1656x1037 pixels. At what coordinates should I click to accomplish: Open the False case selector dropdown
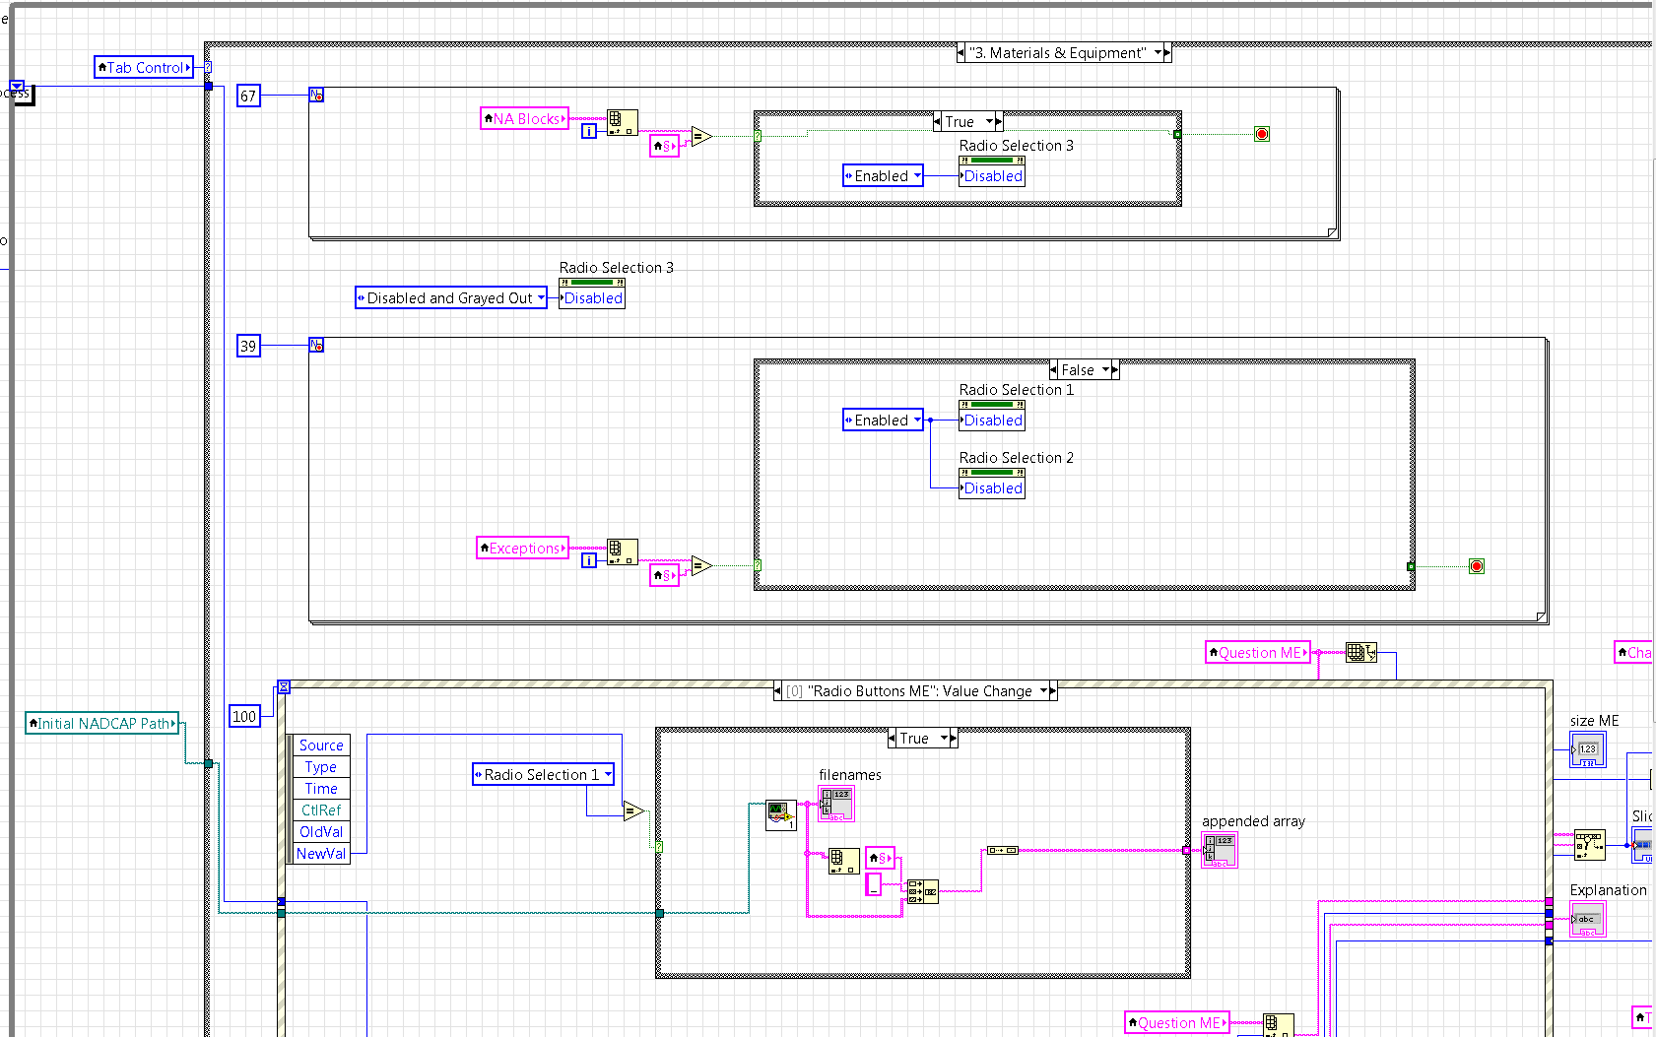click(x=1106, y=370)
